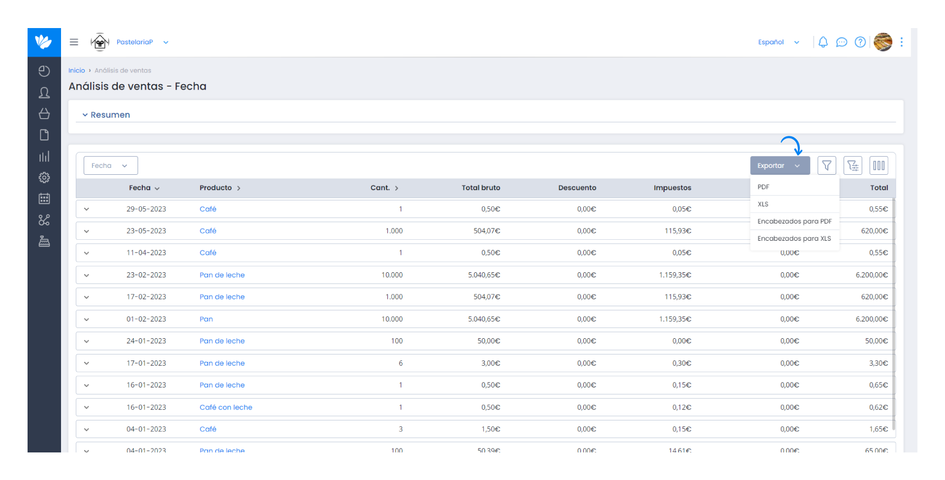This screenshot has width=945, height=480.
Task: Open the customers sidebar icon
Action: pyautogui.click(x=44, y=93)
